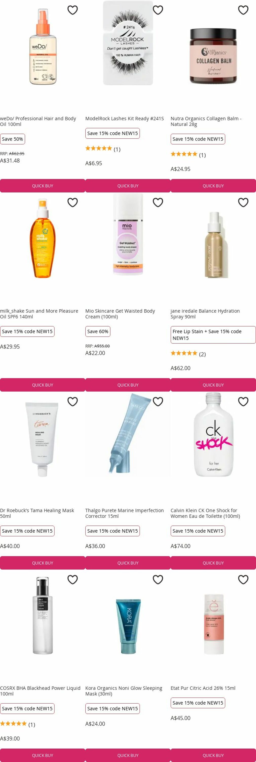Quick buy the weDo/ Hair and Body Oil
The image size is (256, 762).
(43, 186)
